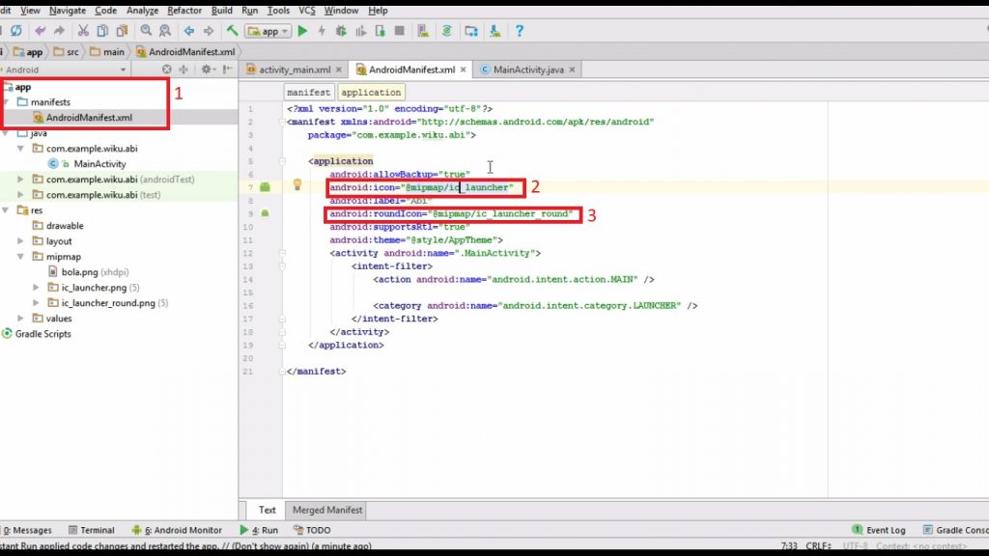The image size is (989, 556).
Task: Expand the ic_launcher.png tree node
Action: (37, 288)
